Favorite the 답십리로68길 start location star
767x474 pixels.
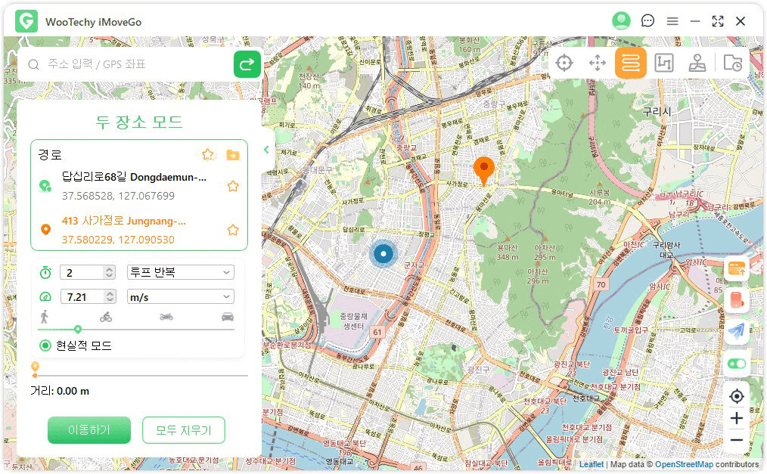[233, 186]
